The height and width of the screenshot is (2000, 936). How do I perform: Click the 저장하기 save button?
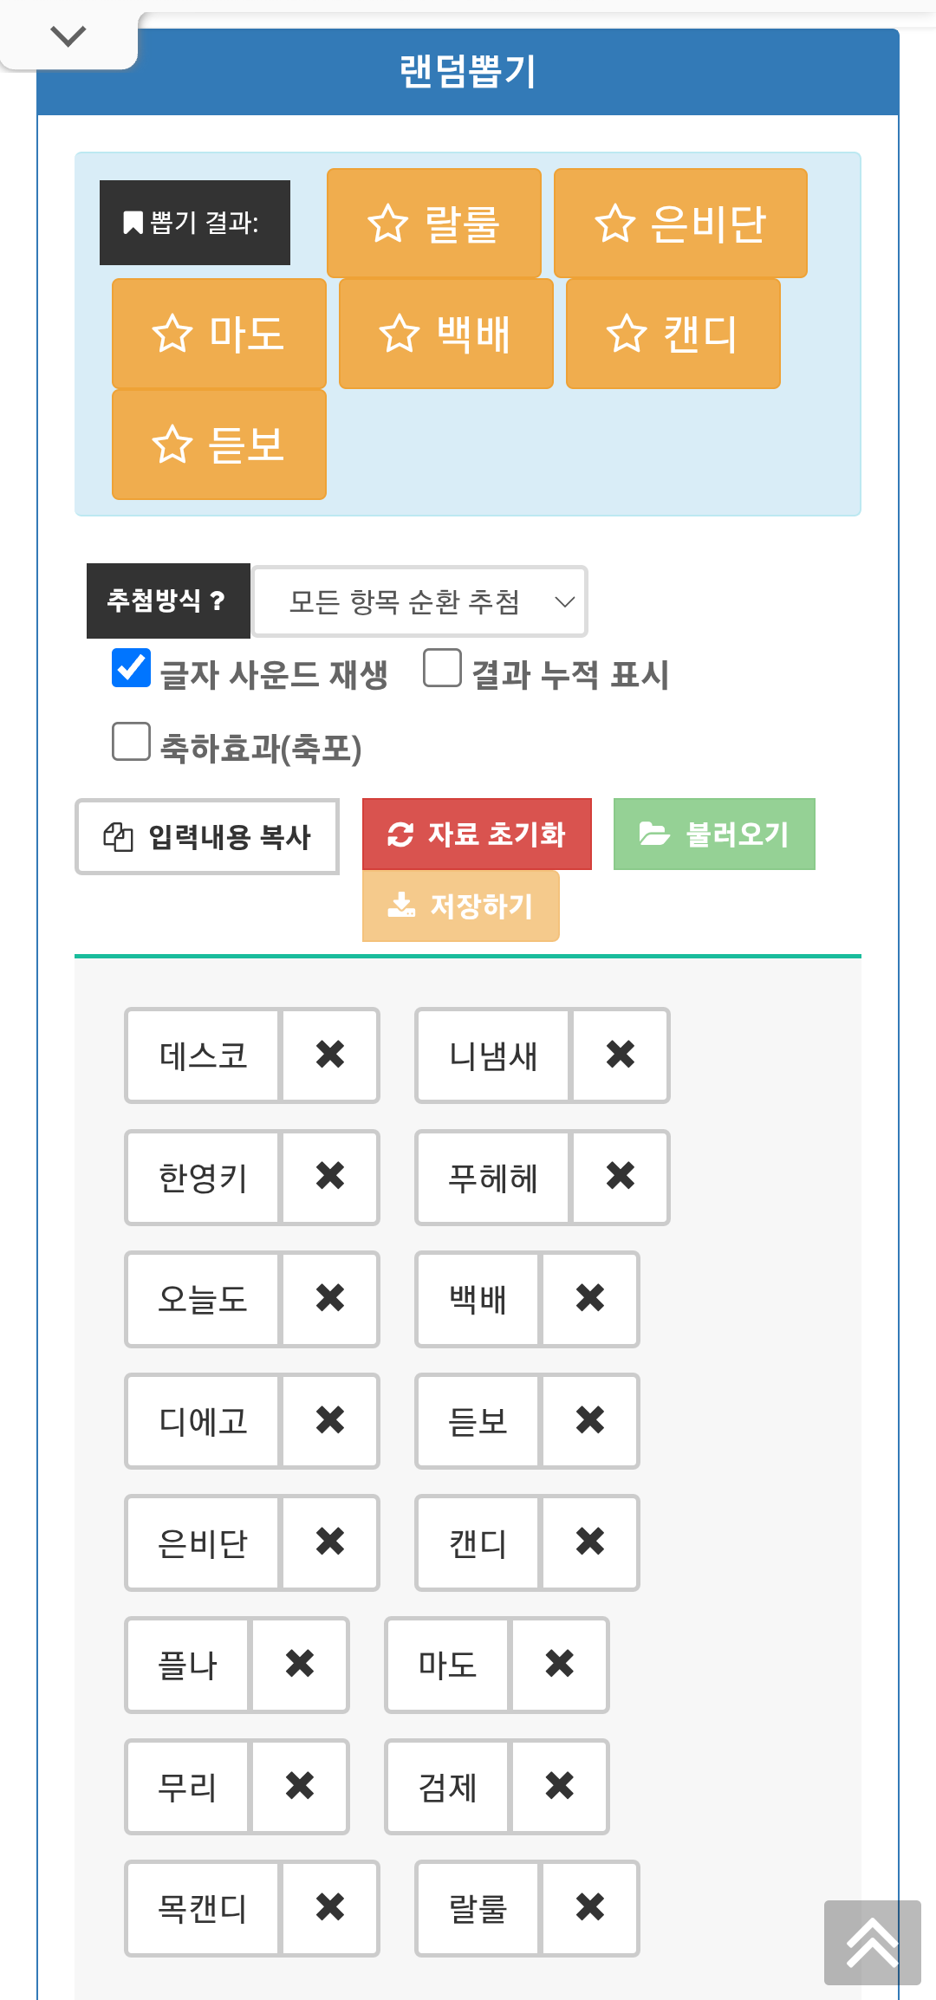click(461, 906)
